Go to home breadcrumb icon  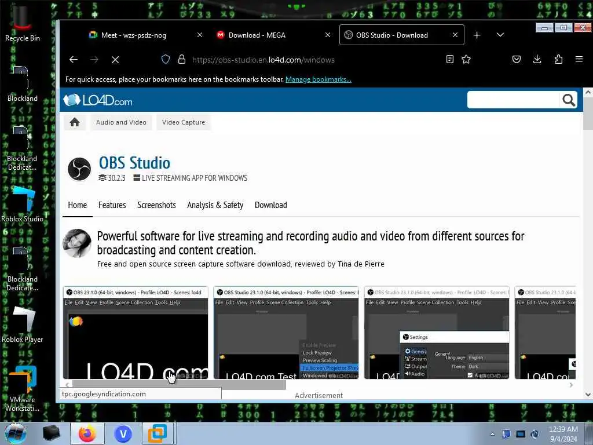[75, 122]
